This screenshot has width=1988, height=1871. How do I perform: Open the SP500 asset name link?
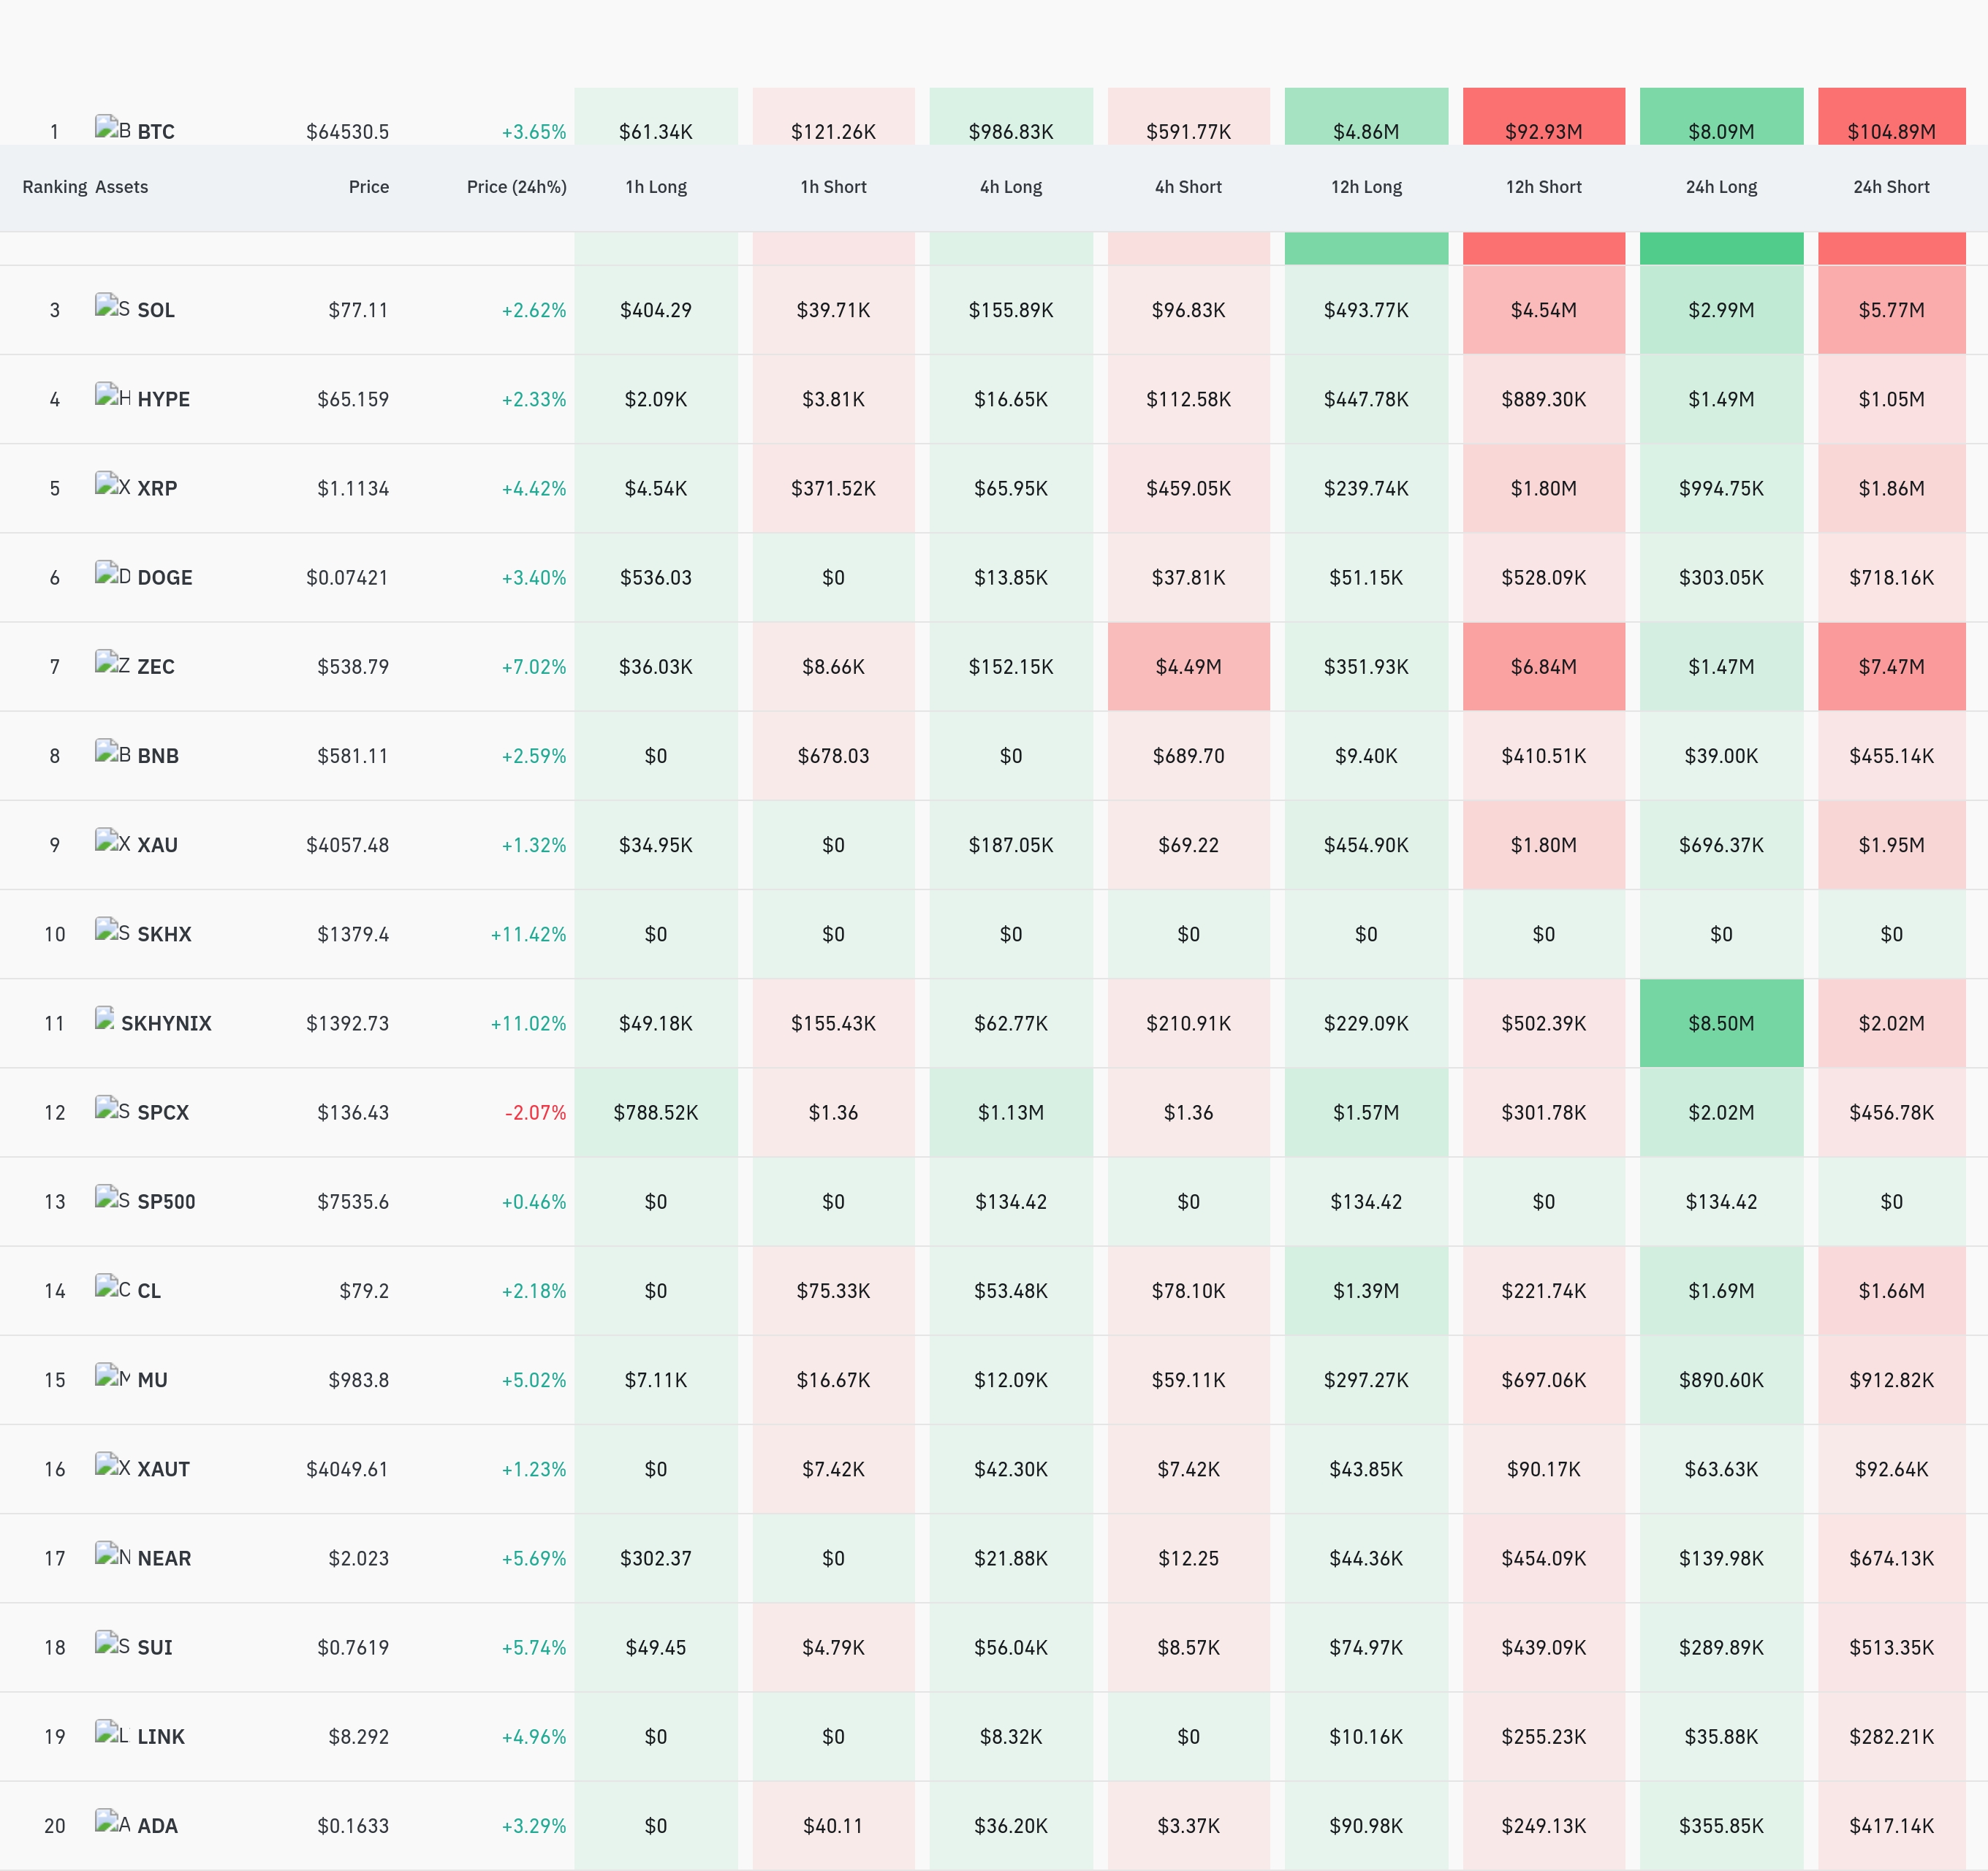point(166,1202)
